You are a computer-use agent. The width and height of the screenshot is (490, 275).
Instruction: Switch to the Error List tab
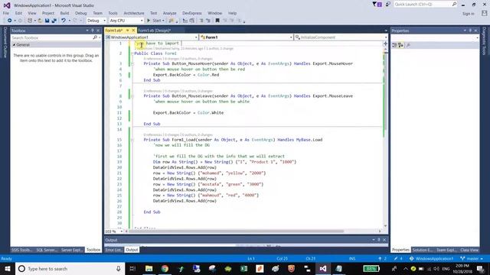(x=113, y=250)
